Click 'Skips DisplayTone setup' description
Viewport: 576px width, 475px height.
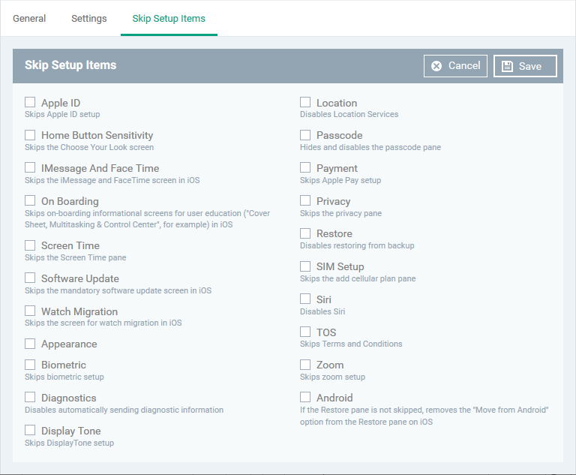(x=70, y=443)
